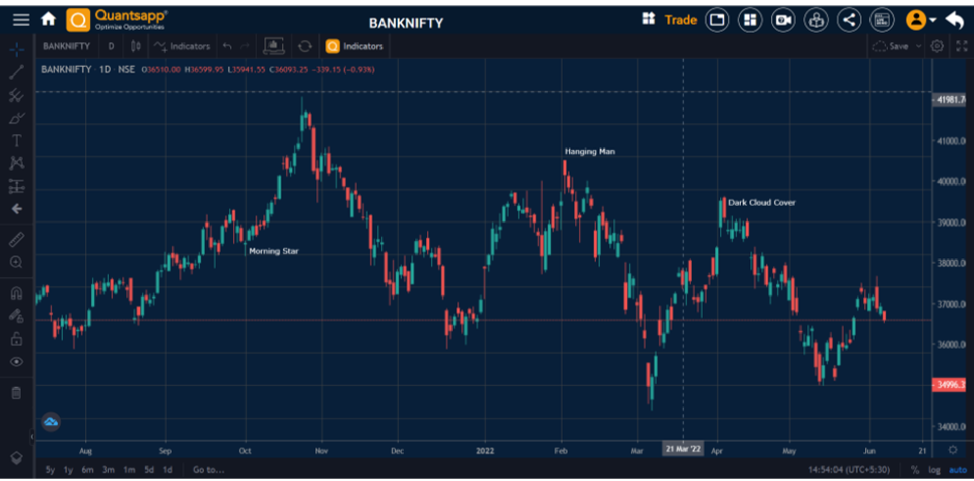Switch to the 1y time range

[x=68, y=470]
